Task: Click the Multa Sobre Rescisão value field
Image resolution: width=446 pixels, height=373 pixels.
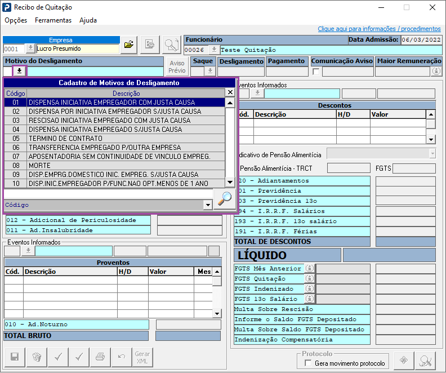Action: 405,309
